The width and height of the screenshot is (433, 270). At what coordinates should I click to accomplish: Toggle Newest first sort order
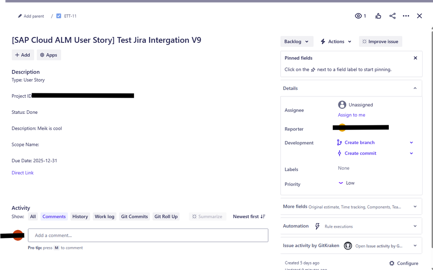pyautogui.click(x=249, y=216)
